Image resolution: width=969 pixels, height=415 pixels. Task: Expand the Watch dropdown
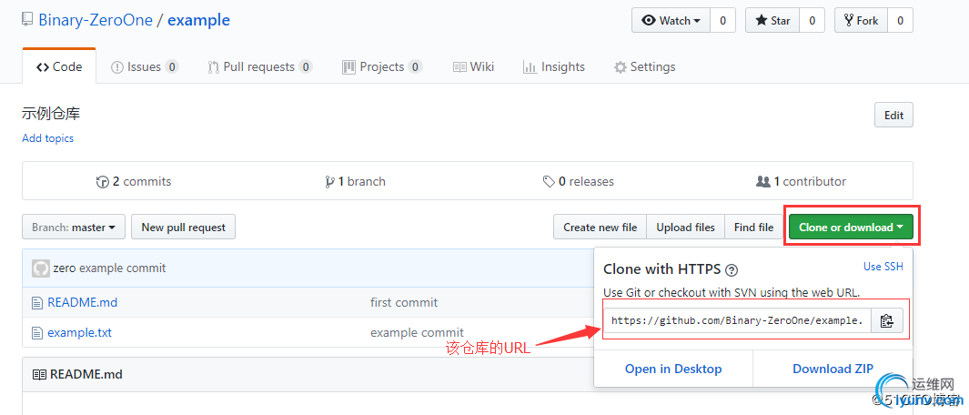coord(671,20)
